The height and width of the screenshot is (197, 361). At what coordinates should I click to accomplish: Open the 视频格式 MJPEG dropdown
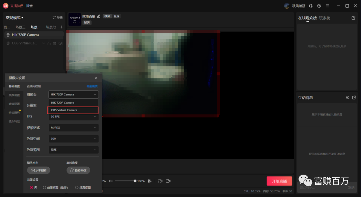coord(74,128)
